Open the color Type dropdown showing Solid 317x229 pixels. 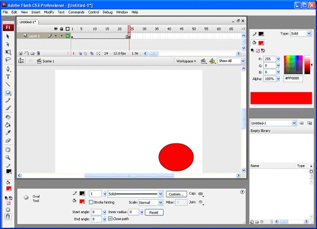301,33
